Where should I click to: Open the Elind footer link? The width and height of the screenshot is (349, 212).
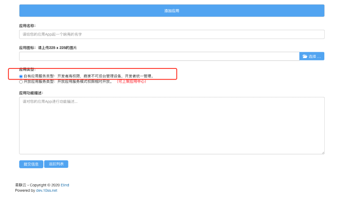(64, 185)
